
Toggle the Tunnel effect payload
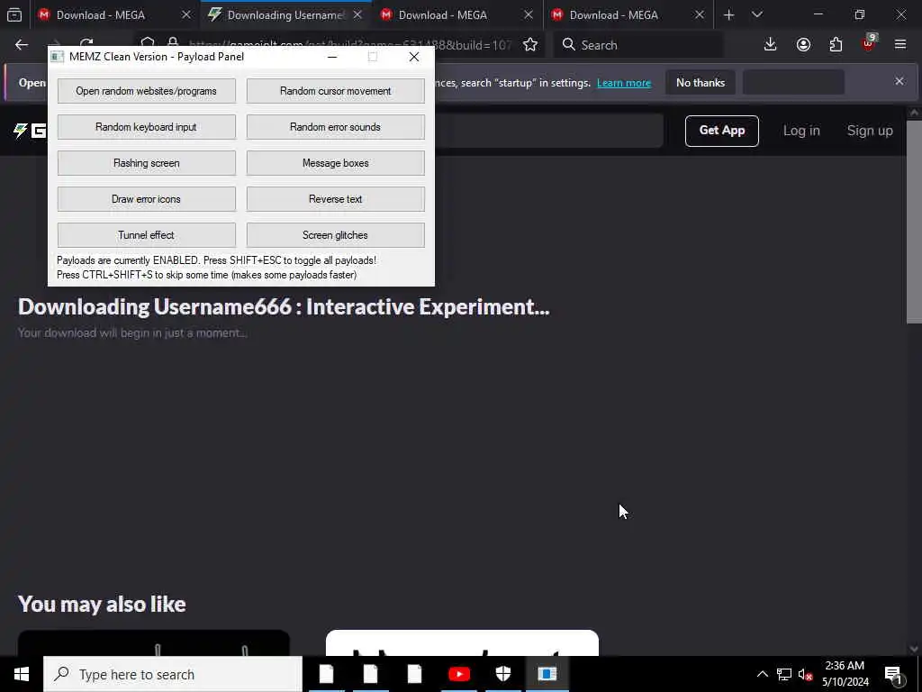147,235
